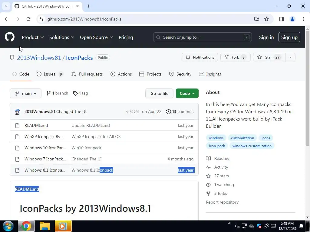Select the icon-pack topic tag
This screenshot has width=310, height=232.
(217, 146)
